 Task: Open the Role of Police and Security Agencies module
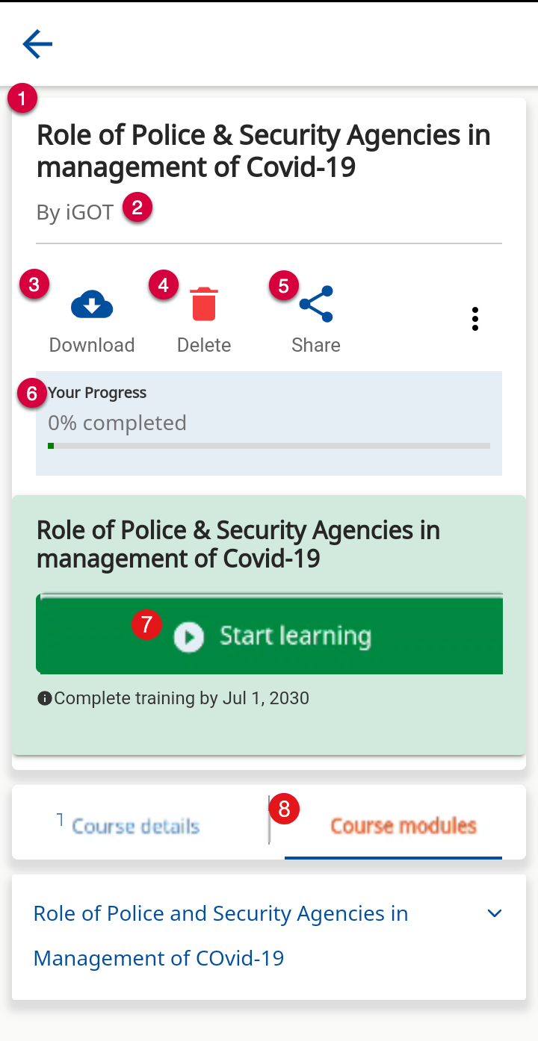[220, 935]
